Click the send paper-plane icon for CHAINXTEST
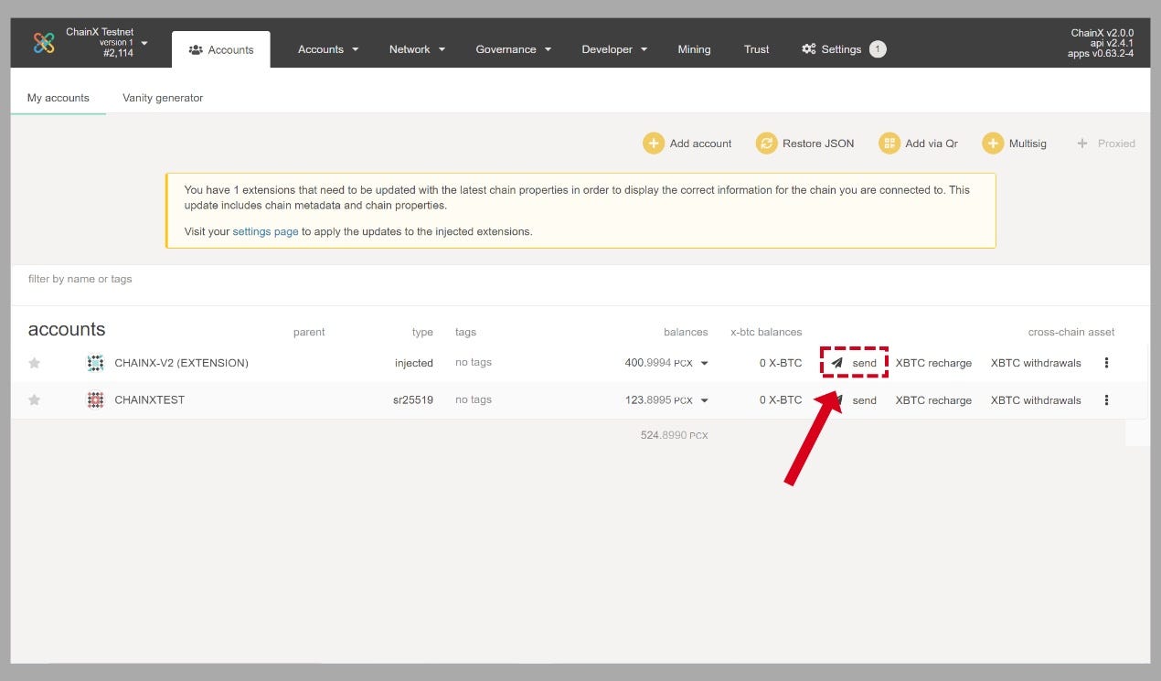This screenshot has height=681, width=1161. click(x=836, y=399)
